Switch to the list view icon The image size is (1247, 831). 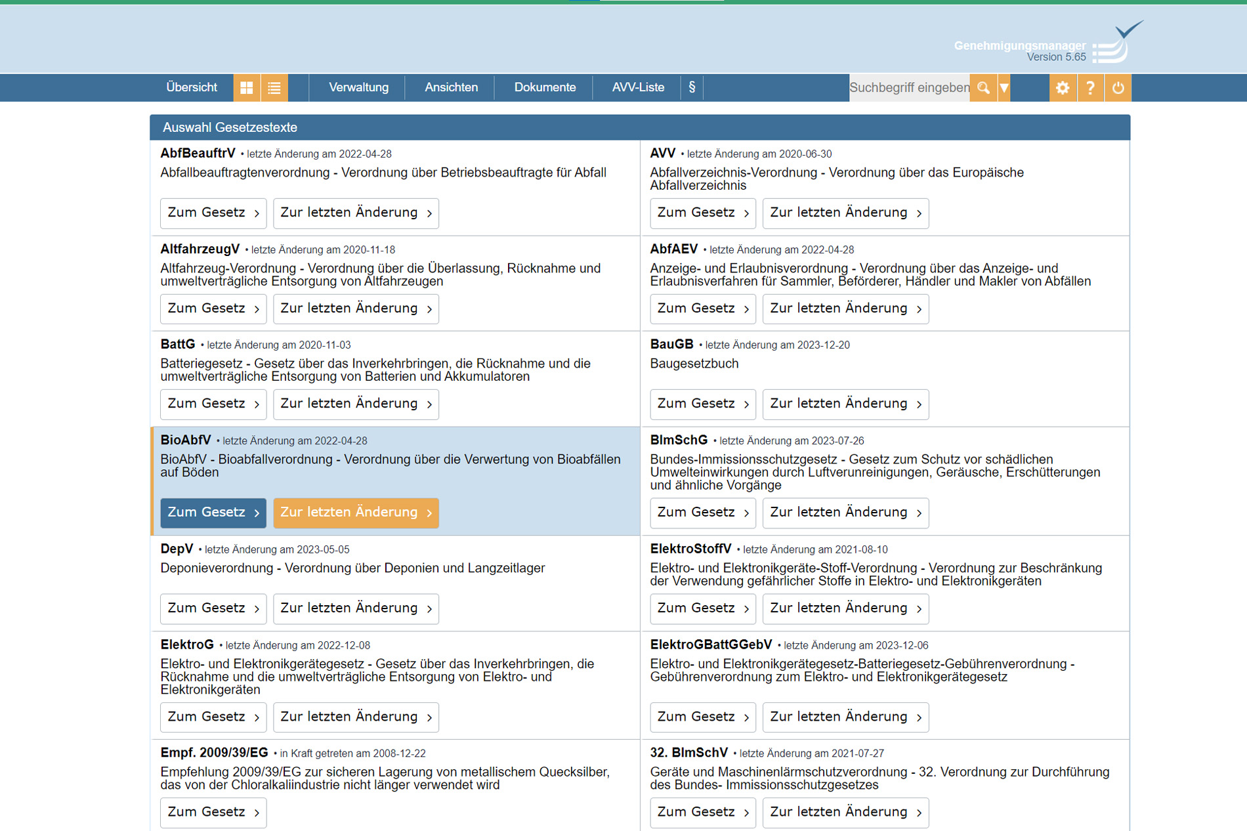coord(274,88)
